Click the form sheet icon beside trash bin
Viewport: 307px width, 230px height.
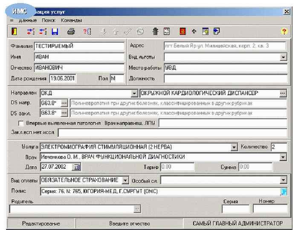click(x=167, y=31)
